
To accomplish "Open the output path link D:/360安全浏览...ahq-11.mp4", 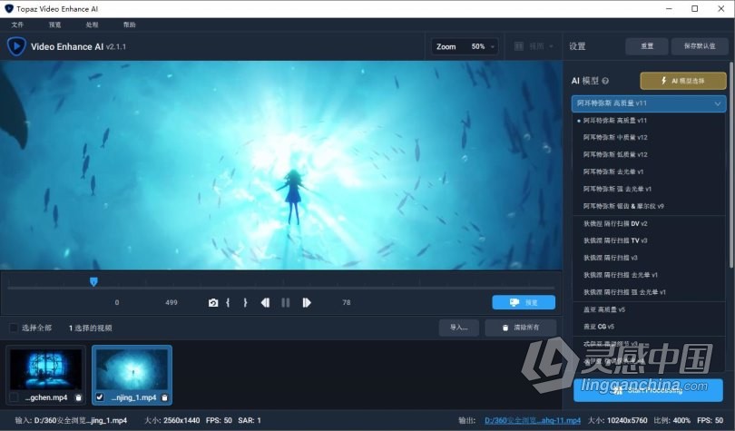I will [x=533, y=420].
